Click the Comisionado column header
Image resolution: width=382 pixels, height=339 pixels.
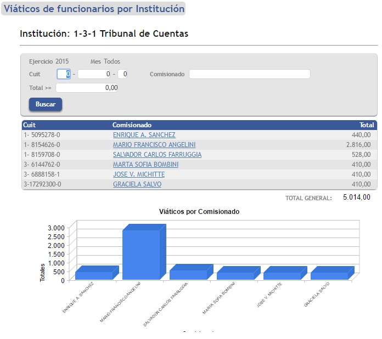(132, 125)
